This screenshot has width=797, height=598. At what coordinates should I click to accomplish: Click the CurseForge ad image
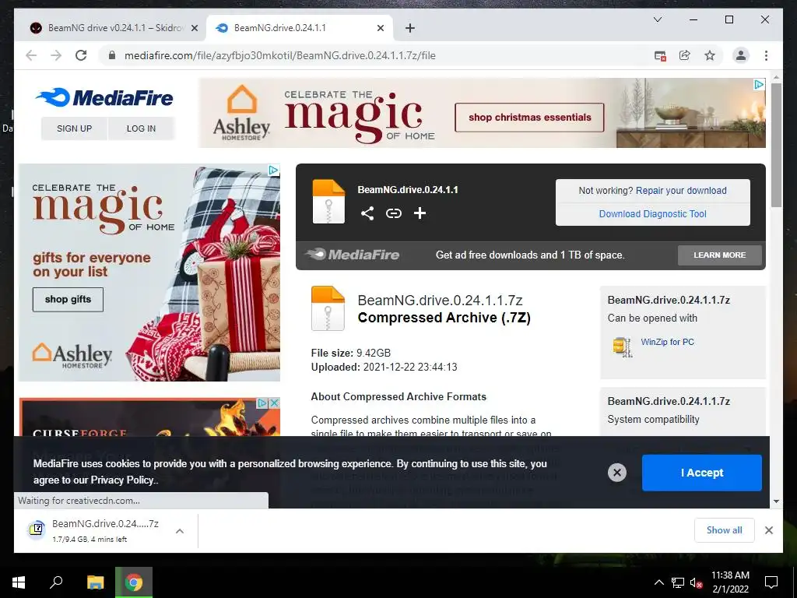click(x=149, y=417)
